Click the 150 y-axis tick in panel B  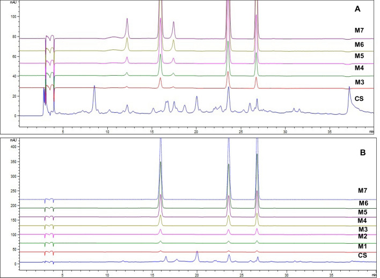point(13,220)
